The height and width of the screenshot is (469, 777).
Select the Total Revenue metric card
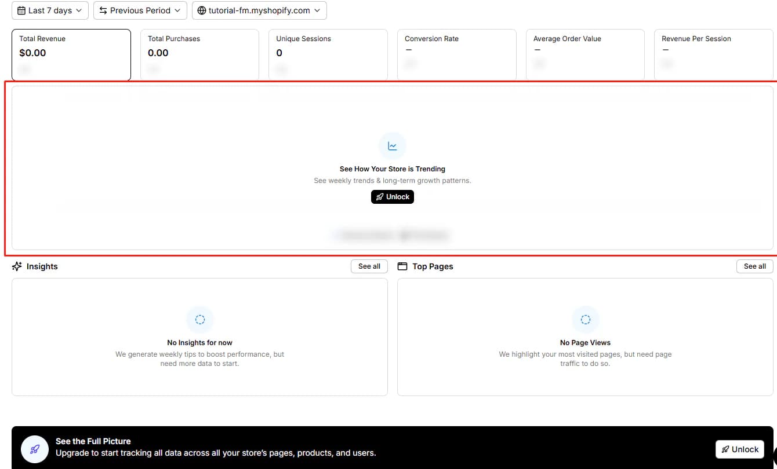point(71,55)
